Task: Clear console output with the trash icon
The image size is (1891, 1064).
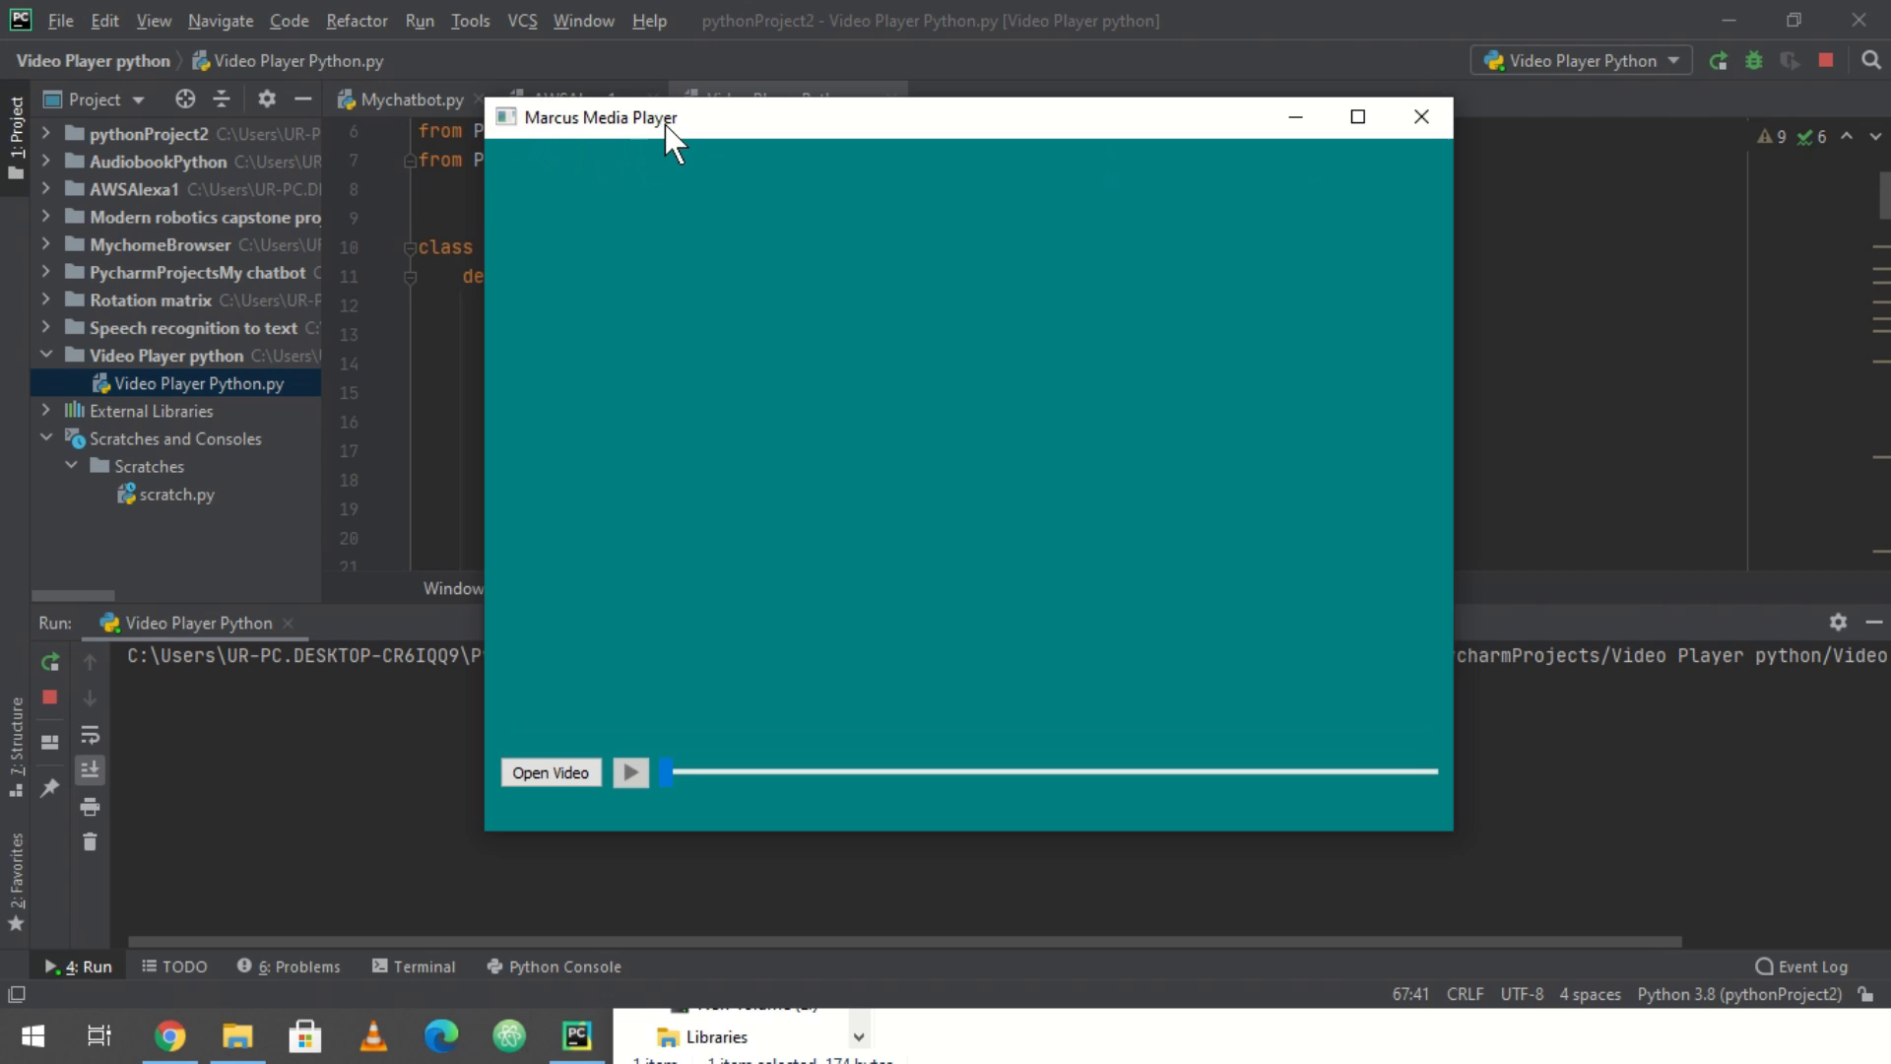Action: point(91,842)
